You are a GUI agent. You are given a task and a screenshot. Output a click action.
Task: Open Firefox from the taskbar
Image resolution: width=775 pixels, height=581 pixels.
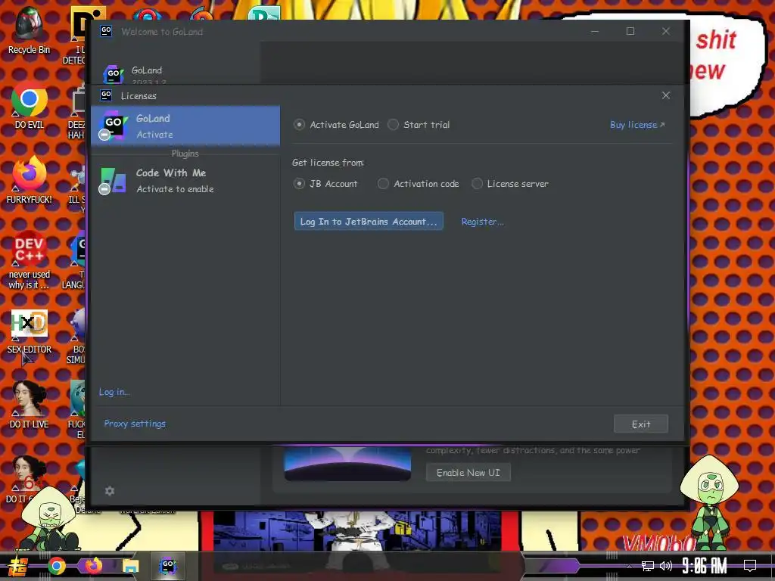(93, 566)
